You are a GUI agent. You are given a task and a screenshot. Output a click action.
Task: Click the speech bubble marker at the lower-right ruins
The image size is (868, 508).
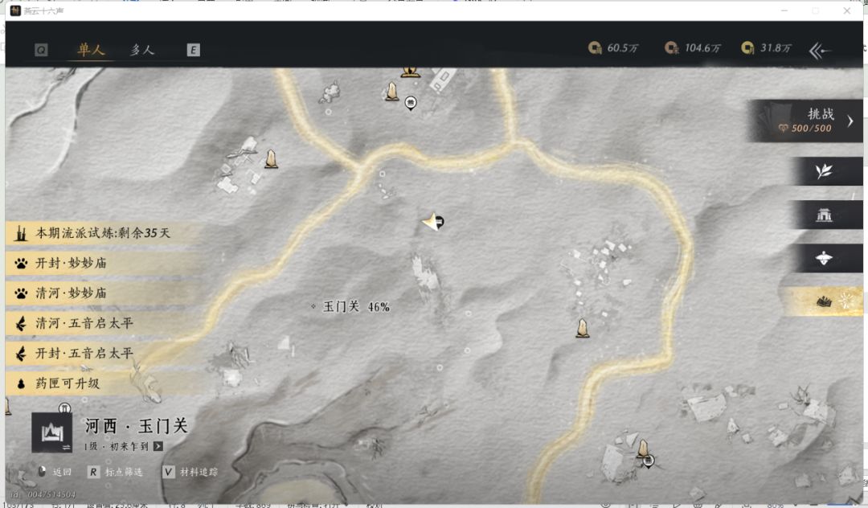point(649,461)
